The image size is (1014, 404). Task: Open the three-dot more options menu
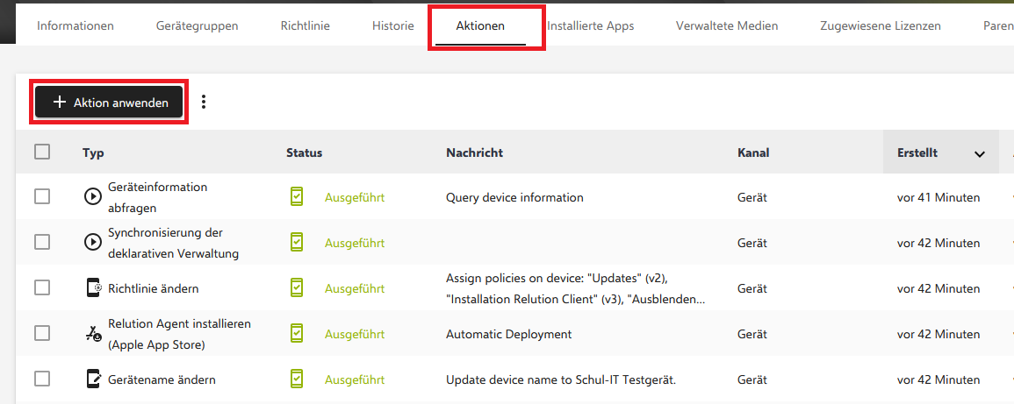(x=204, y=103)
